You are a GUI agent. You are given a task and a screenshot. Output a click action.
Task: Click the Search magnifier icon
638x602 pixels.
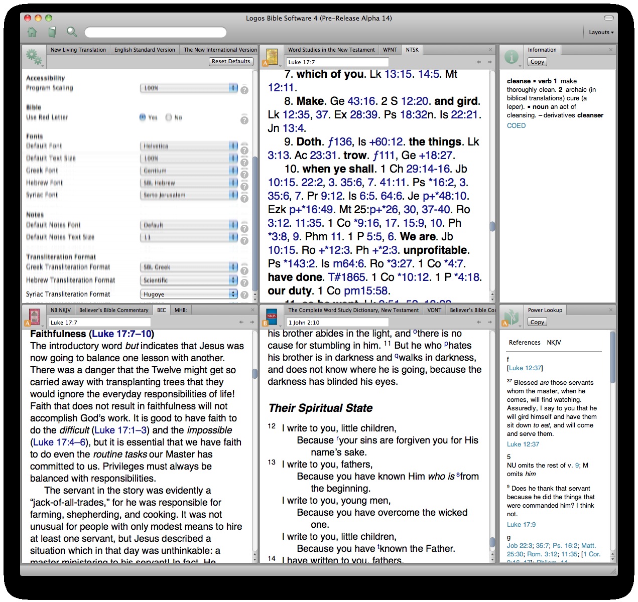pos(72,32)
